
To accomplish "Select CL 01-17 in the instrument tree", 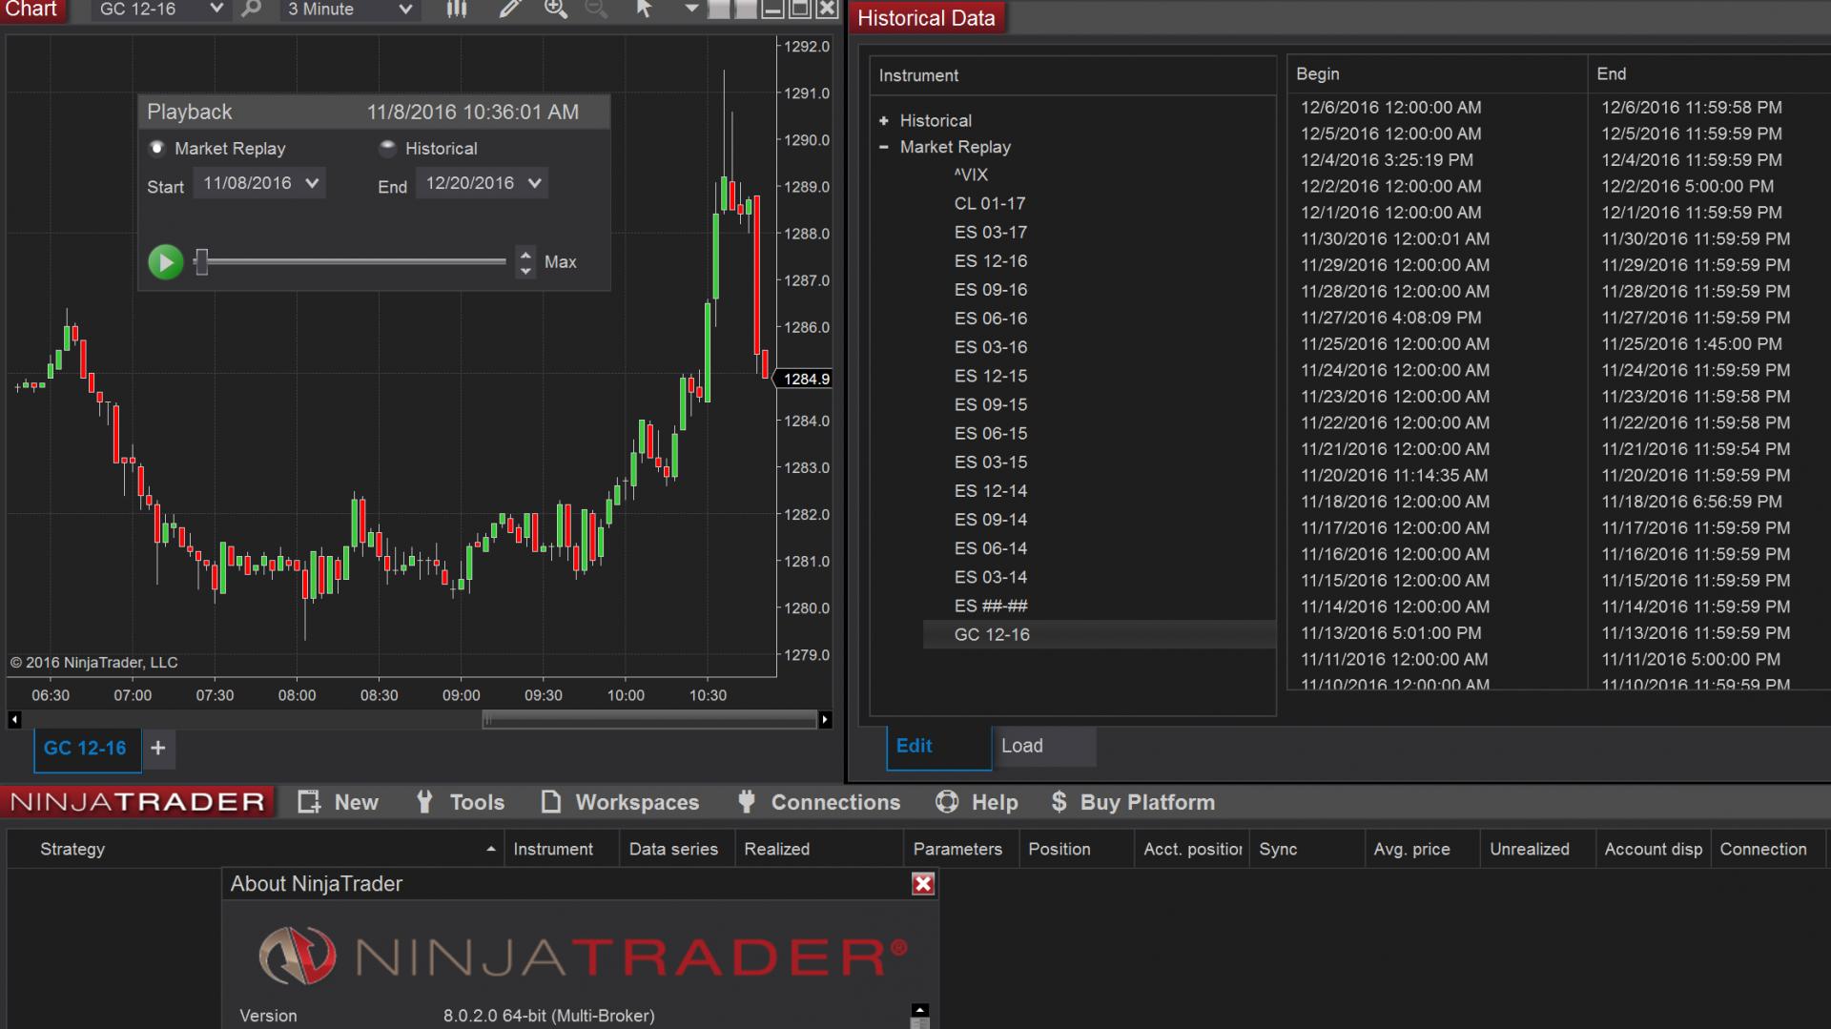I will (990, 203).
